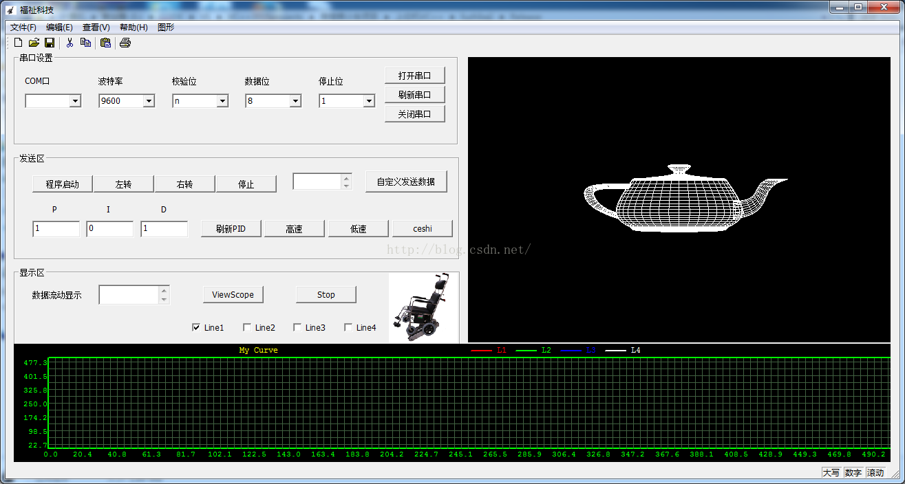Select the 低速 low-speed button
Viewport: 905px width, 484px height.
(359, 229)
